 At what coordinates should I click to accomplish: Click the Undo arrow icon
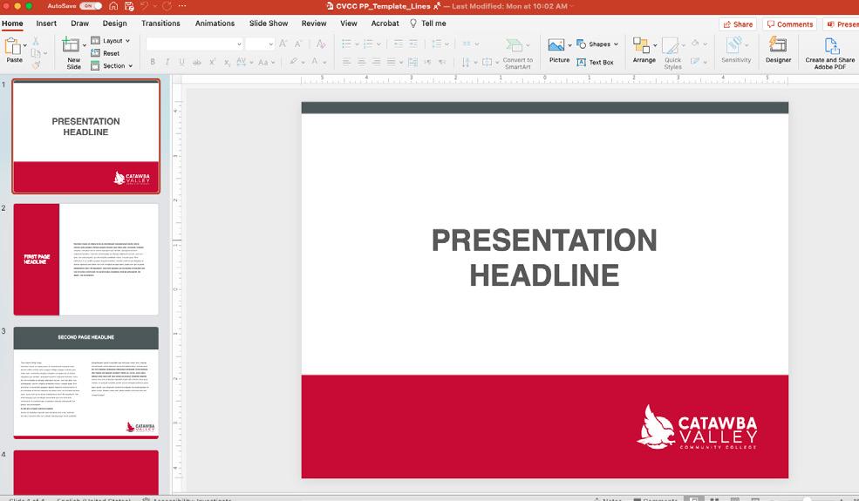[x=145, y=6]
